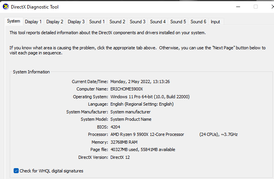Go to the Sound 1 tab
The height and width of the screenshot is (179, 274).
pos(97,22)
